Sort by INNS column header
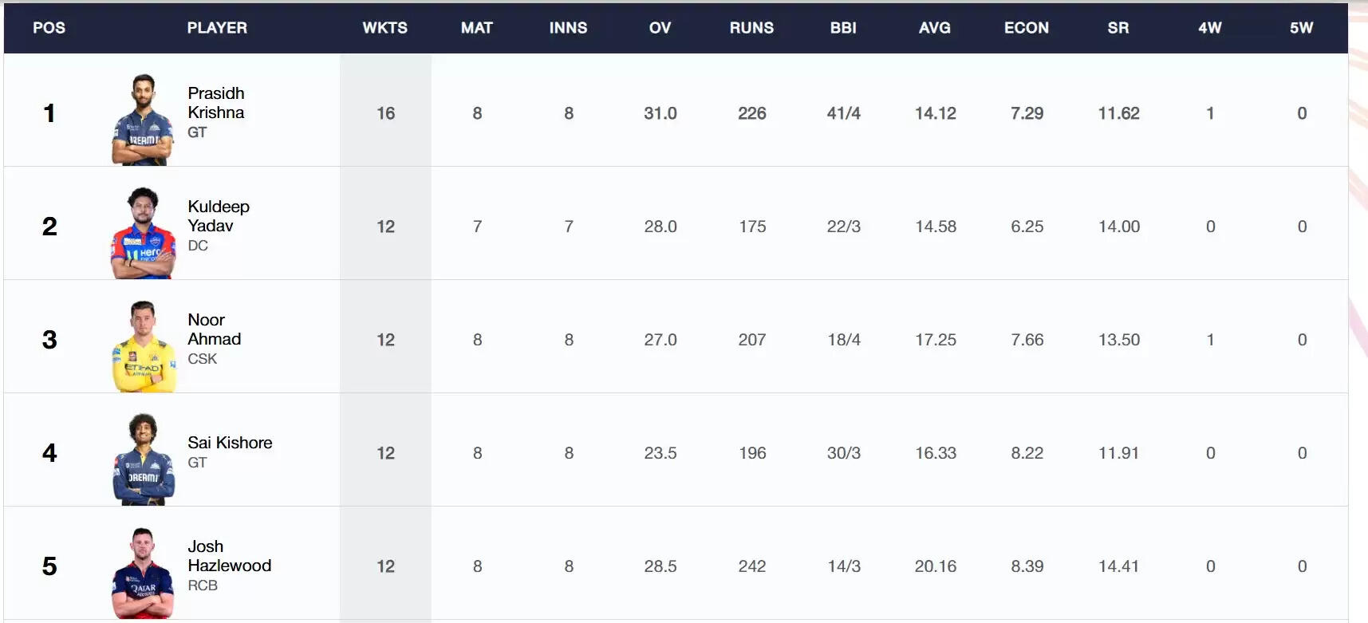The image size is (1368, 623). (568, 28)
